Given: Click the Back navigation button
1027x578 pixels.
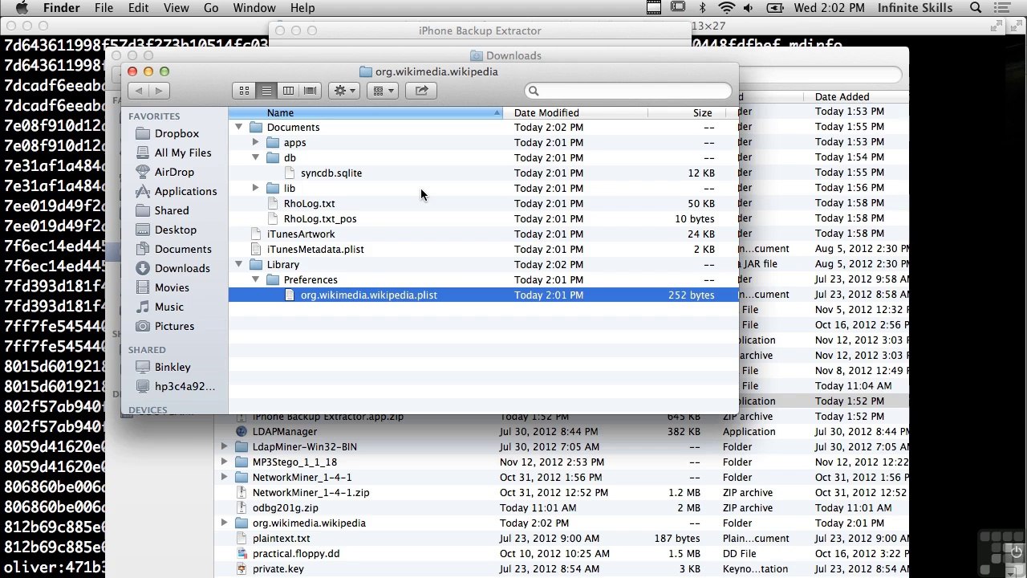Looking at the screenshot, I should (139, 91).
